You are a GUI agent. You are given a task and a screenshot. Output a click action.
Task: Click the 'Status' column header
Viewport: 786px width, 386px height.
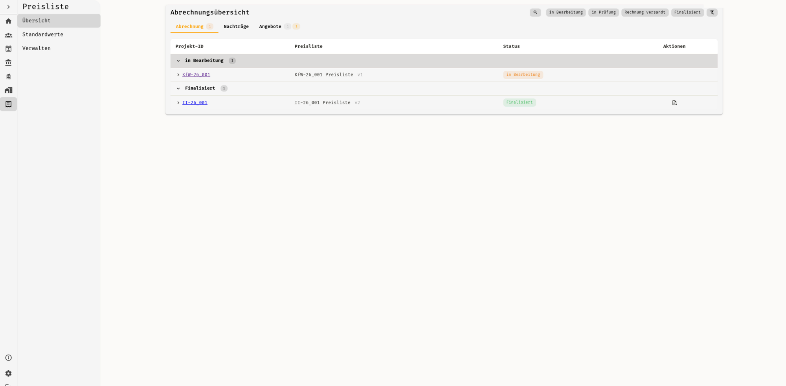(x=511, y=46)
